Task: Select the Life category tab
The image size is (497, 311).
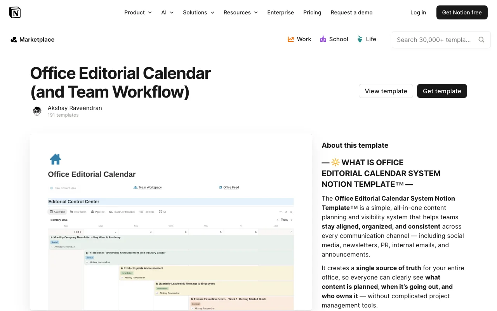Action: coord(367,39)
